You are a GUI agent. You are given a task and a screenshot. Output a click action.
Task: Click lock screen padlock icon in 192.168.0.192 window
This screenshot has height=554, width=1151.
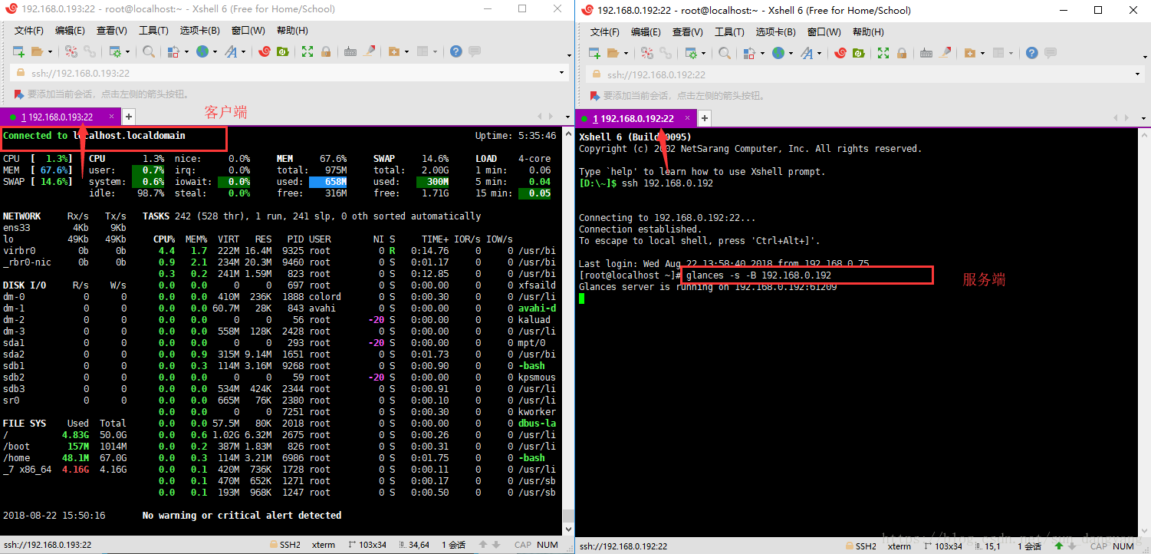pos(902,53)
